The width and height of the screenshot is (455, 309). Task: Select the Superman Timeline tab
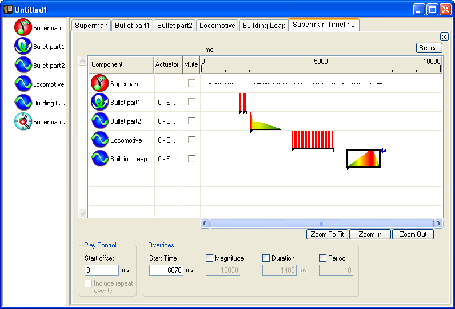point(324,25)
